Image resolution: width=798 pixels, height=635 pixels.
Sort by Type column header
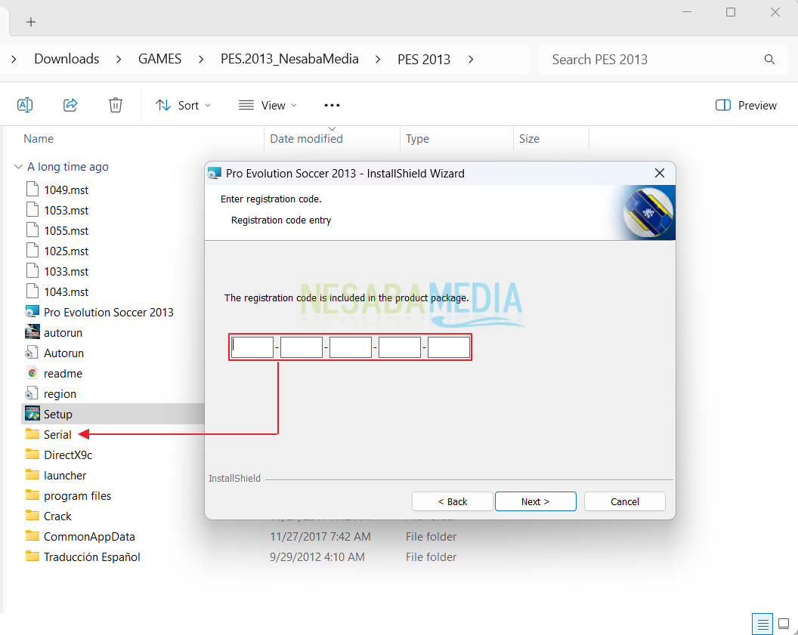[x=417, y=139]
